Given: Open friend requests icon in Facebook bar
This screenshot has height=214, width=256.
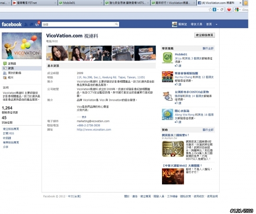Looking at the screenshot, I should [x=26, y=24].
